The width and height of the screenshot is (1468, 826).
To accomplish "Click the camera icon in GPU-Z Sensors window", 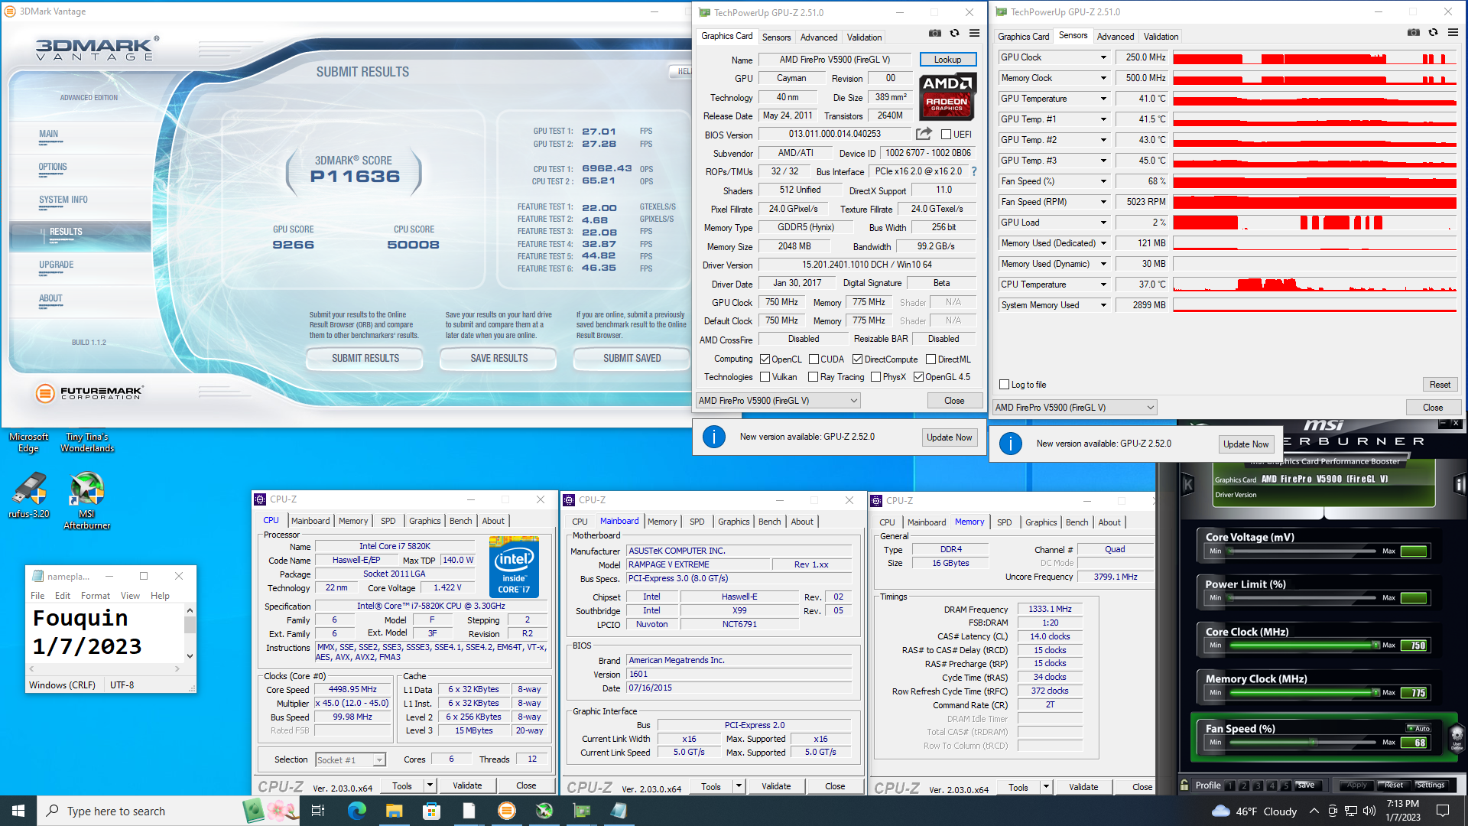I will (x=1413, y=33).
